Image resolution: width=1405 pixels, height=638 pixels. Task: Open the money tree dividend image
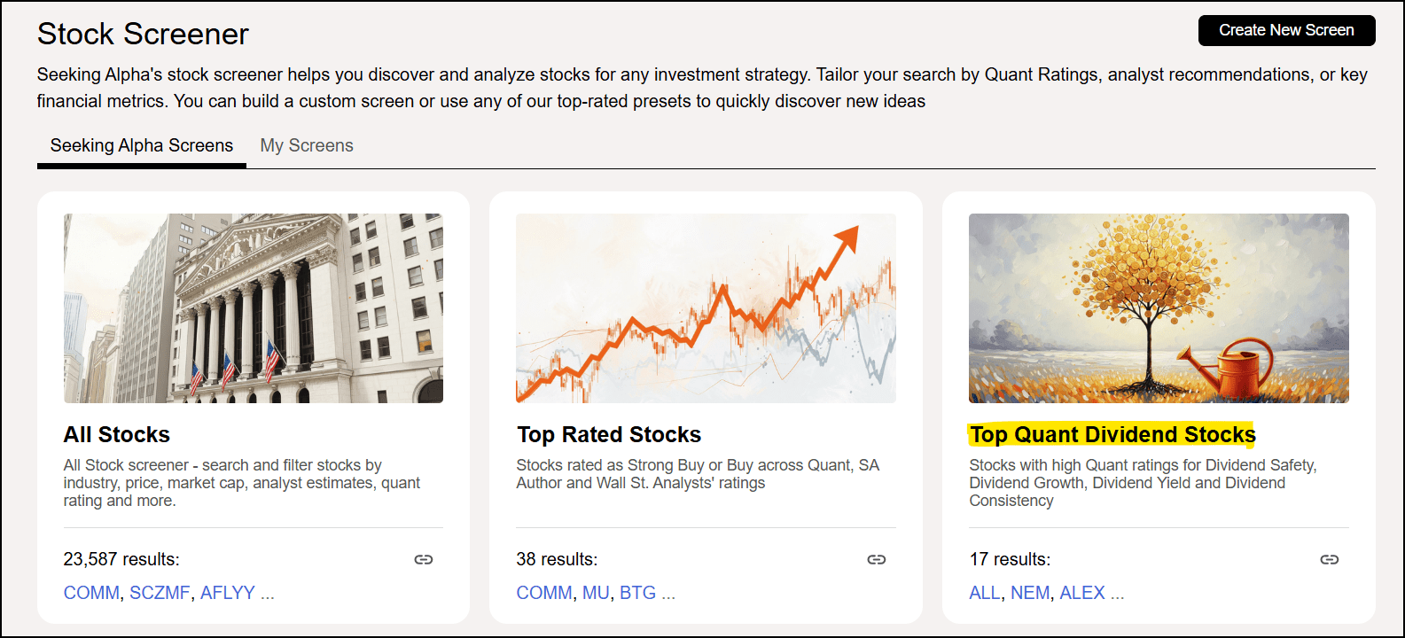click(1159, 308)
